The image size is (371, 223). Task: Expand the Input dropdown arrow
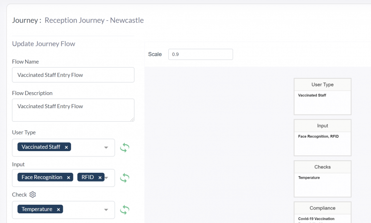click(x=106, y=178)
